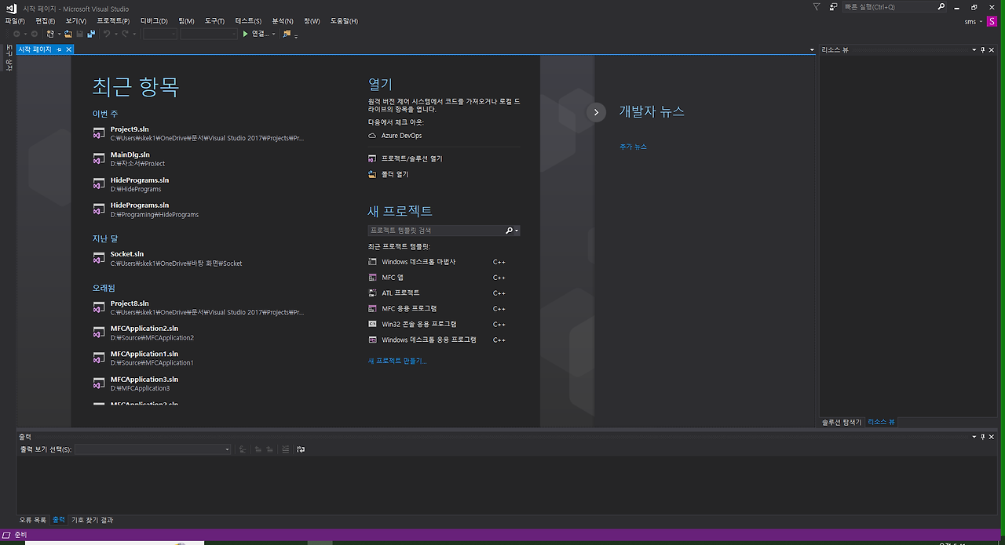Open the document tab list dropdown arrow
Image resolution: width=1005 pixels, height=545 pixels.
click(812, 49)
